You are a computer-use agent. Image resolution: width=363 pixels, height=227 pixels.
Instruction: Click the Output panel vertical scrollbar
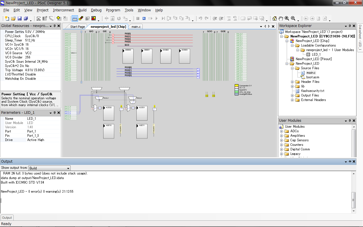pyautogui.click(x=353, y=192)
